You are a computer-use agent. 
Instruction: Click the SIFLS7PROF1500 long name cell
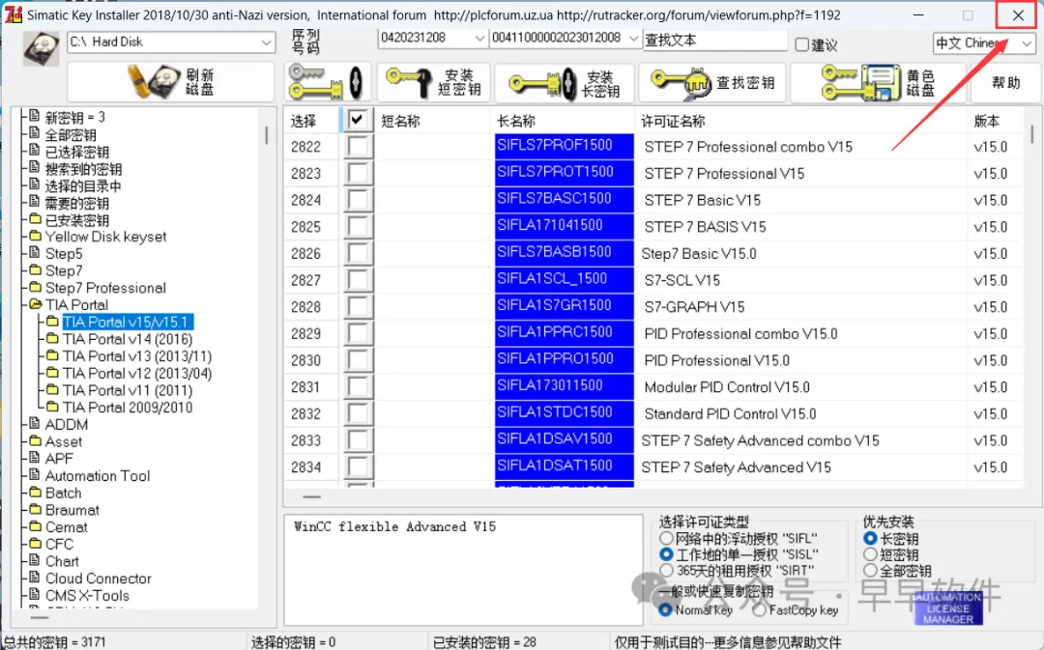tap(564, 146)
